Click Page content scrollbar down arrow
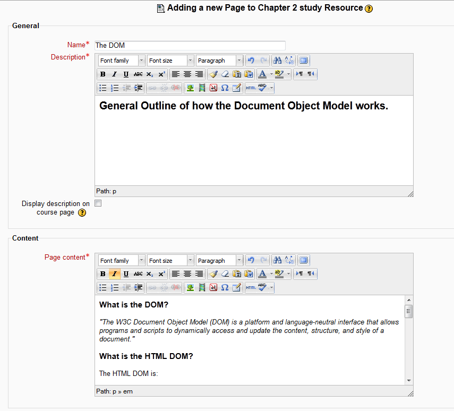This screenshot has height=411, width=454. (x=409, y=381)
